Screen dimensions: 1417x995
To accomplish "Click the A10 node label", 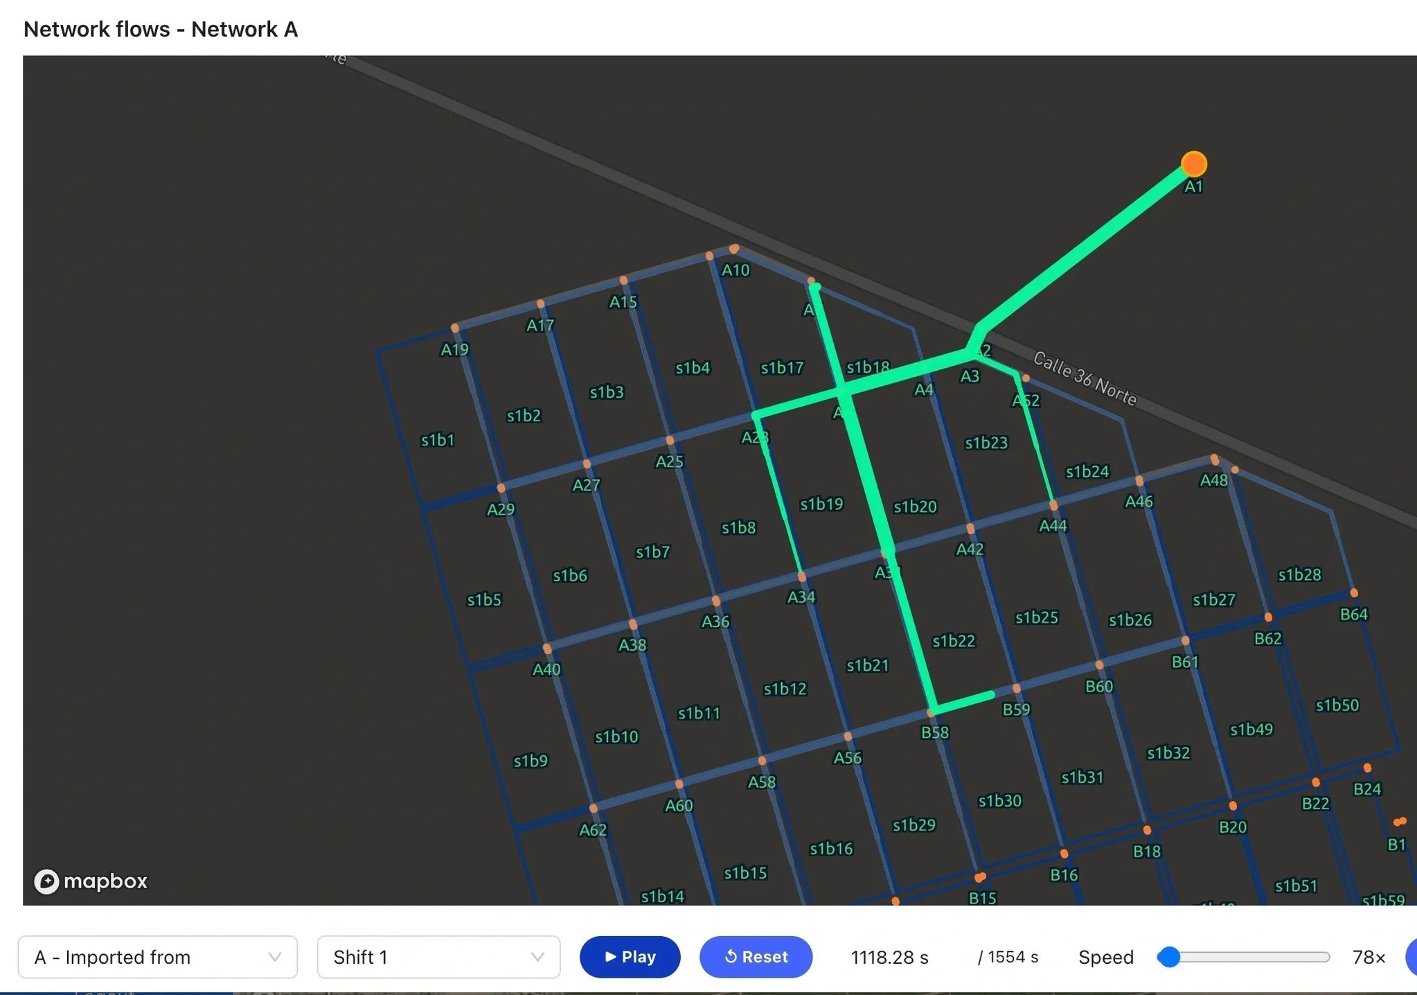I will click(736, 270).
